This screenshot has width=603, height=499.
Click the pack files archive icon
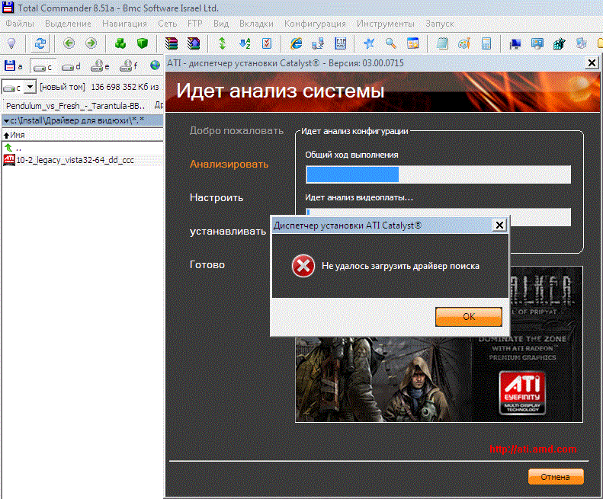172,43
